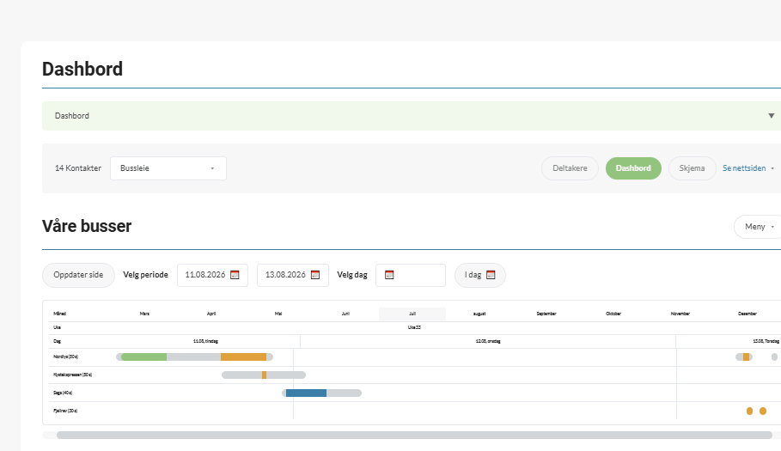
Task: Select the green booking bar on Nordlys
Action: (x=144, y=357)
